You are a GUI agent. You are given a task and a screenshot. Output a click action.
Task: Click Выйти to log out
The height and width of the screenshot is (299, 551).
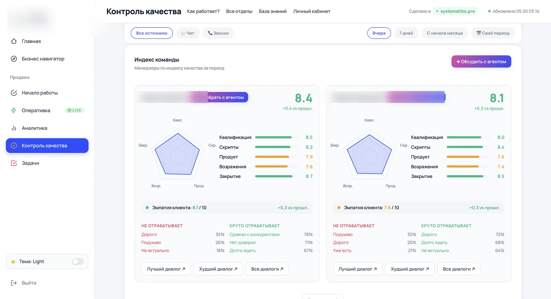[47, 283]
